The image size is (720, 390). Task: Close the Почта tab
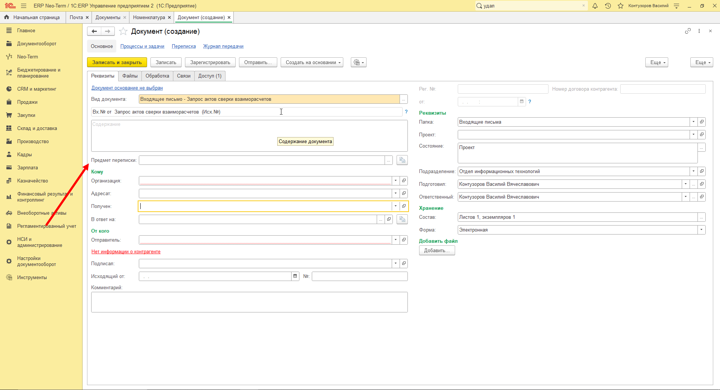pos(87,18)
